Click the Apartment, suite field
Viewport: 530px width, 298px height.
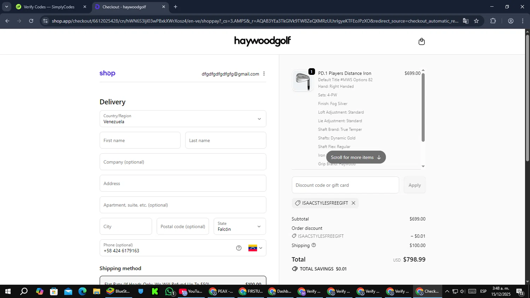[183, 205]
